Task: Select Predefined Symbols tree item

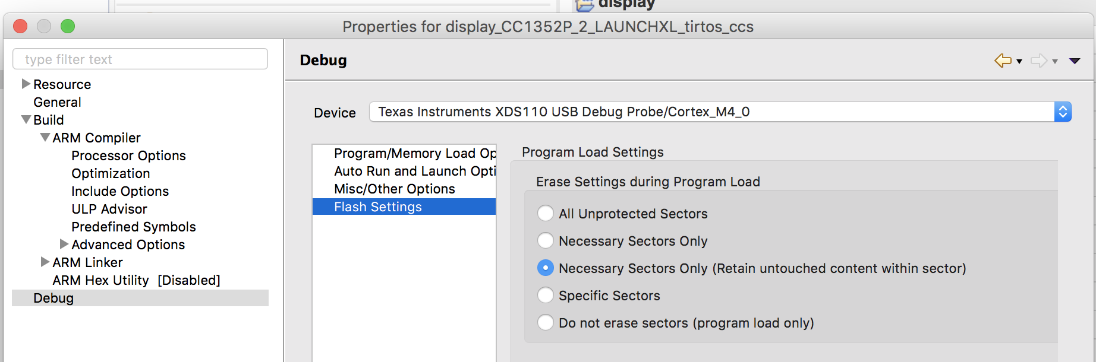Action: pos(134,227)
